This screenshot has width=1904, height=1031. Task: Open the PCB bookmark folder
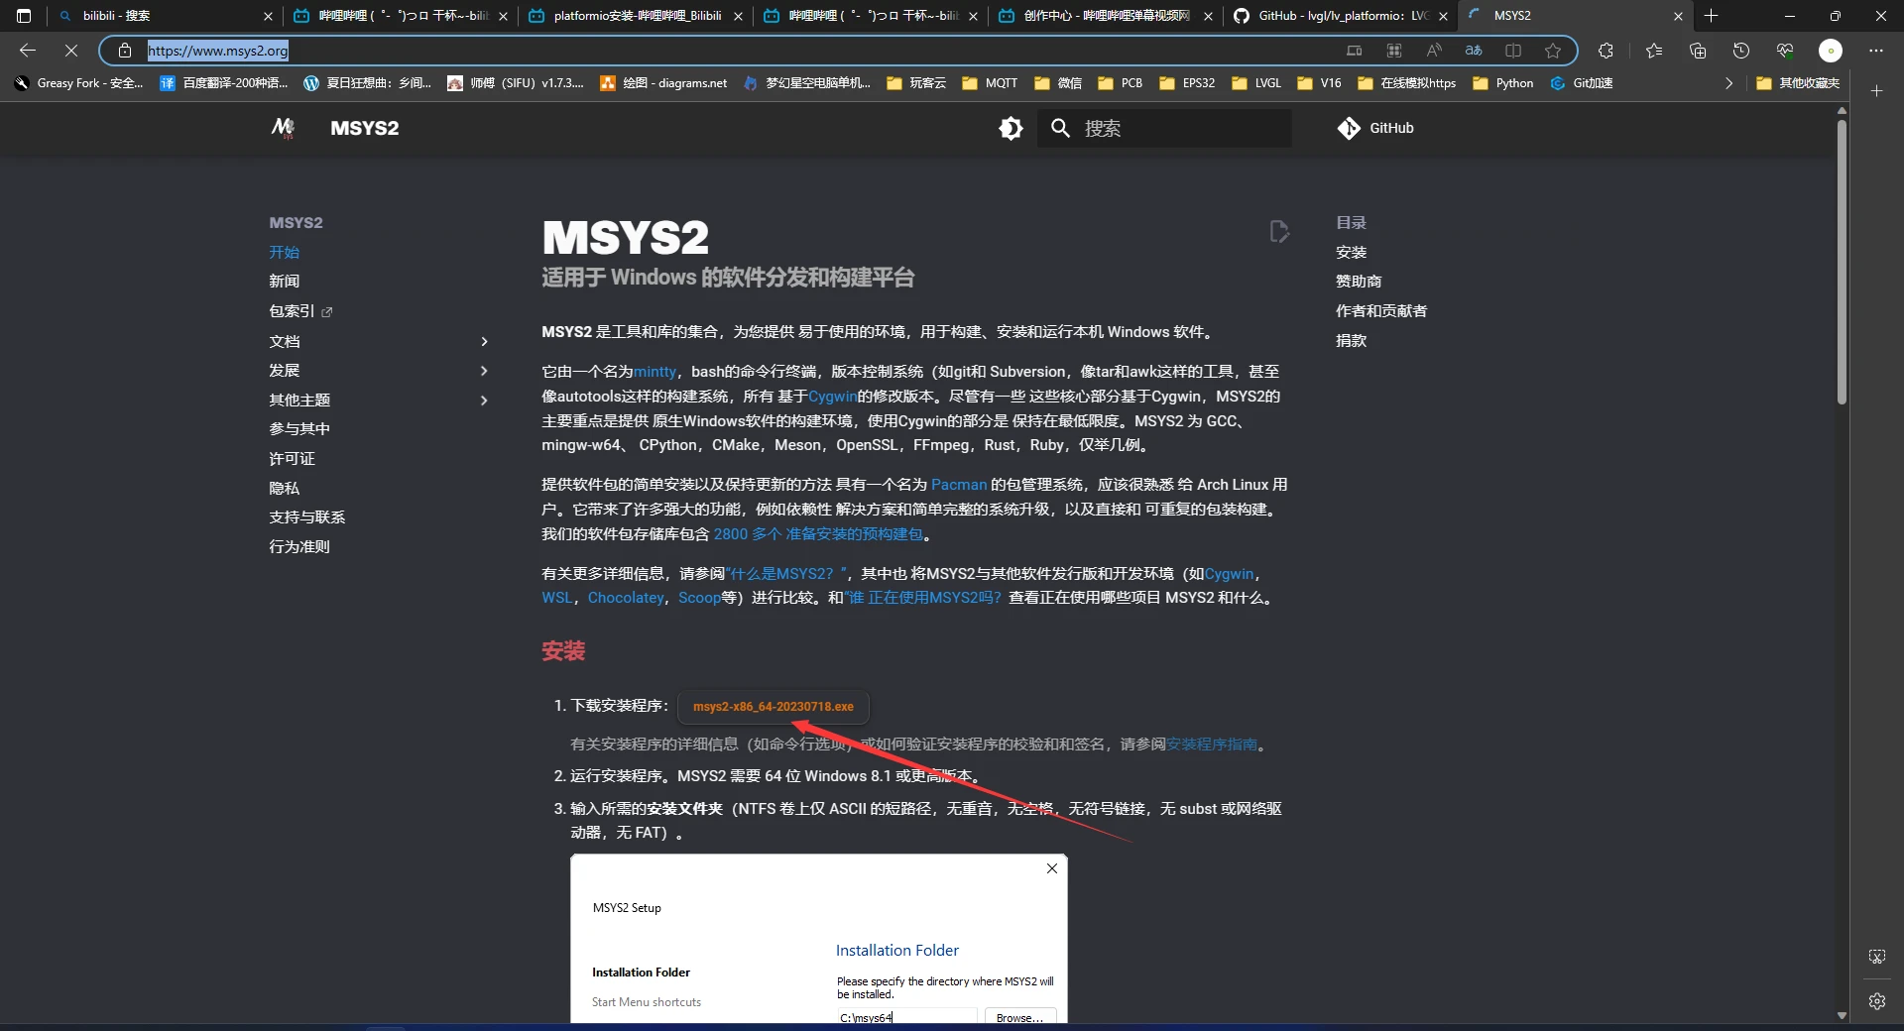tap(1120, 83)
